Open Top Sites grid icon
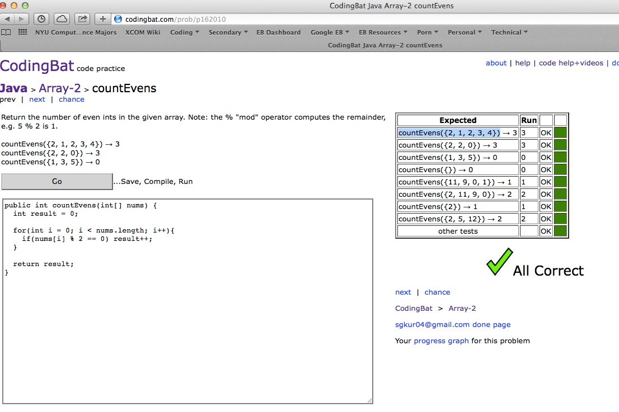Viewport: 619px width, 412px height. point(22,32)
